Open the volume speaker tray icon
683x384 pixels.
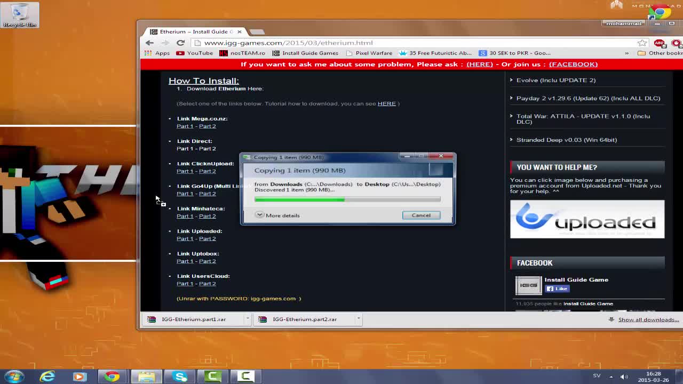click(x=624, y=377)
